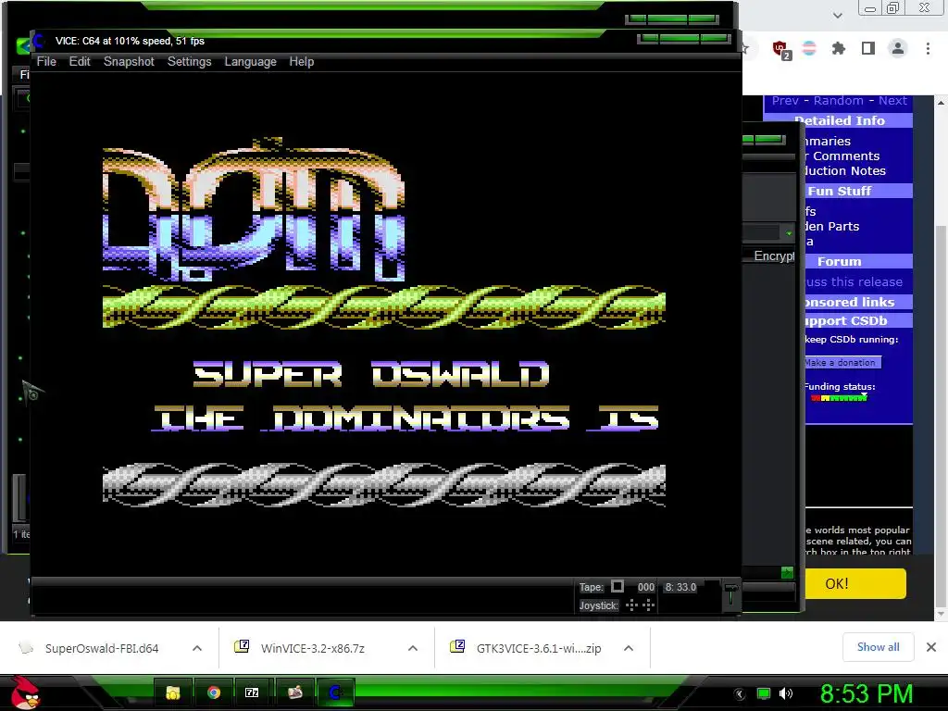Click the CSDb funding status bar
Image resolution: width=948 pixels, height=711 pixels.
839,398
